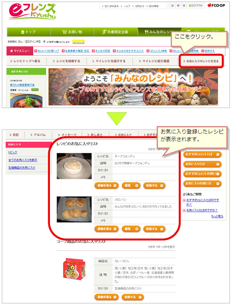Open お気に入りとは help button

click(202, 164)
